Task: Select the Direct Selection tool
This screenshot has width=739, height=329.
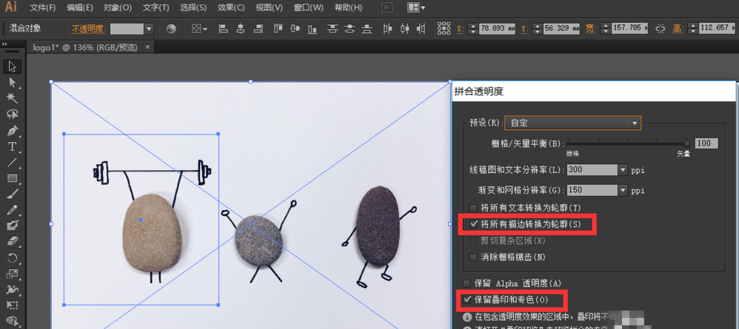Action: pos(13,81)
